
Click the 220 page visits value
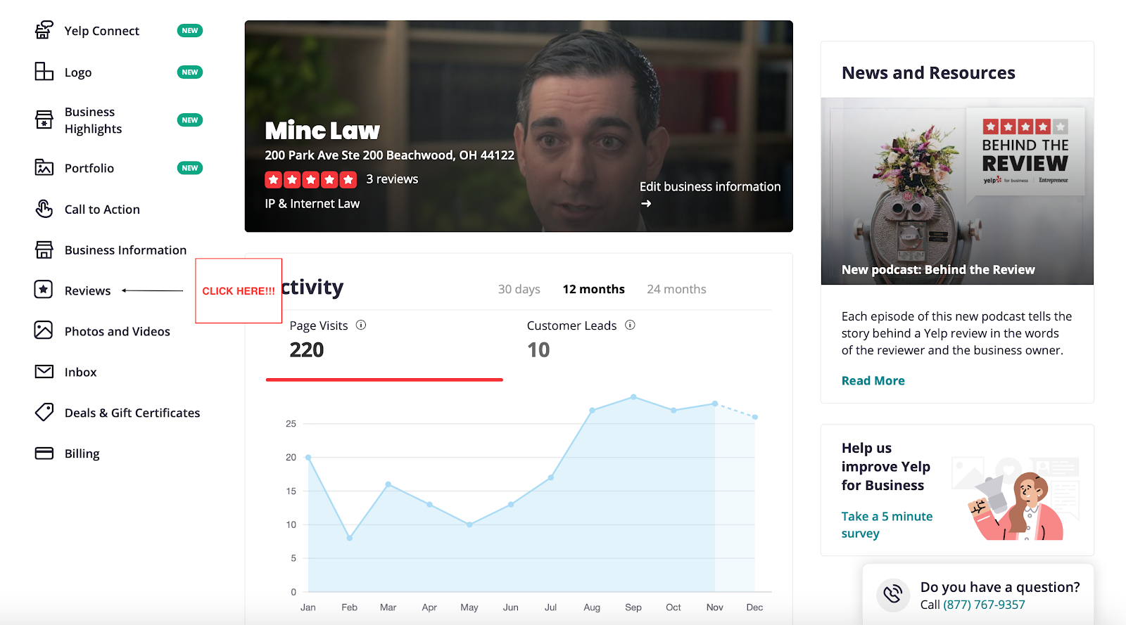click(x=307, y=350)
